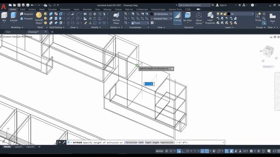Customize command line wrench icon

(x=64, y=142)
